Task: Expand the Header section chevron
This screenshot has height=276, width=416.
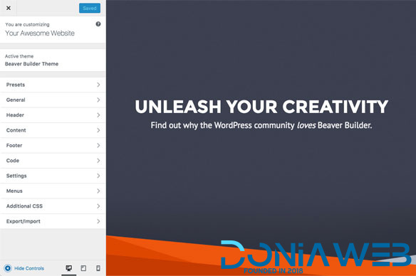Action: [x=98, y=115]
